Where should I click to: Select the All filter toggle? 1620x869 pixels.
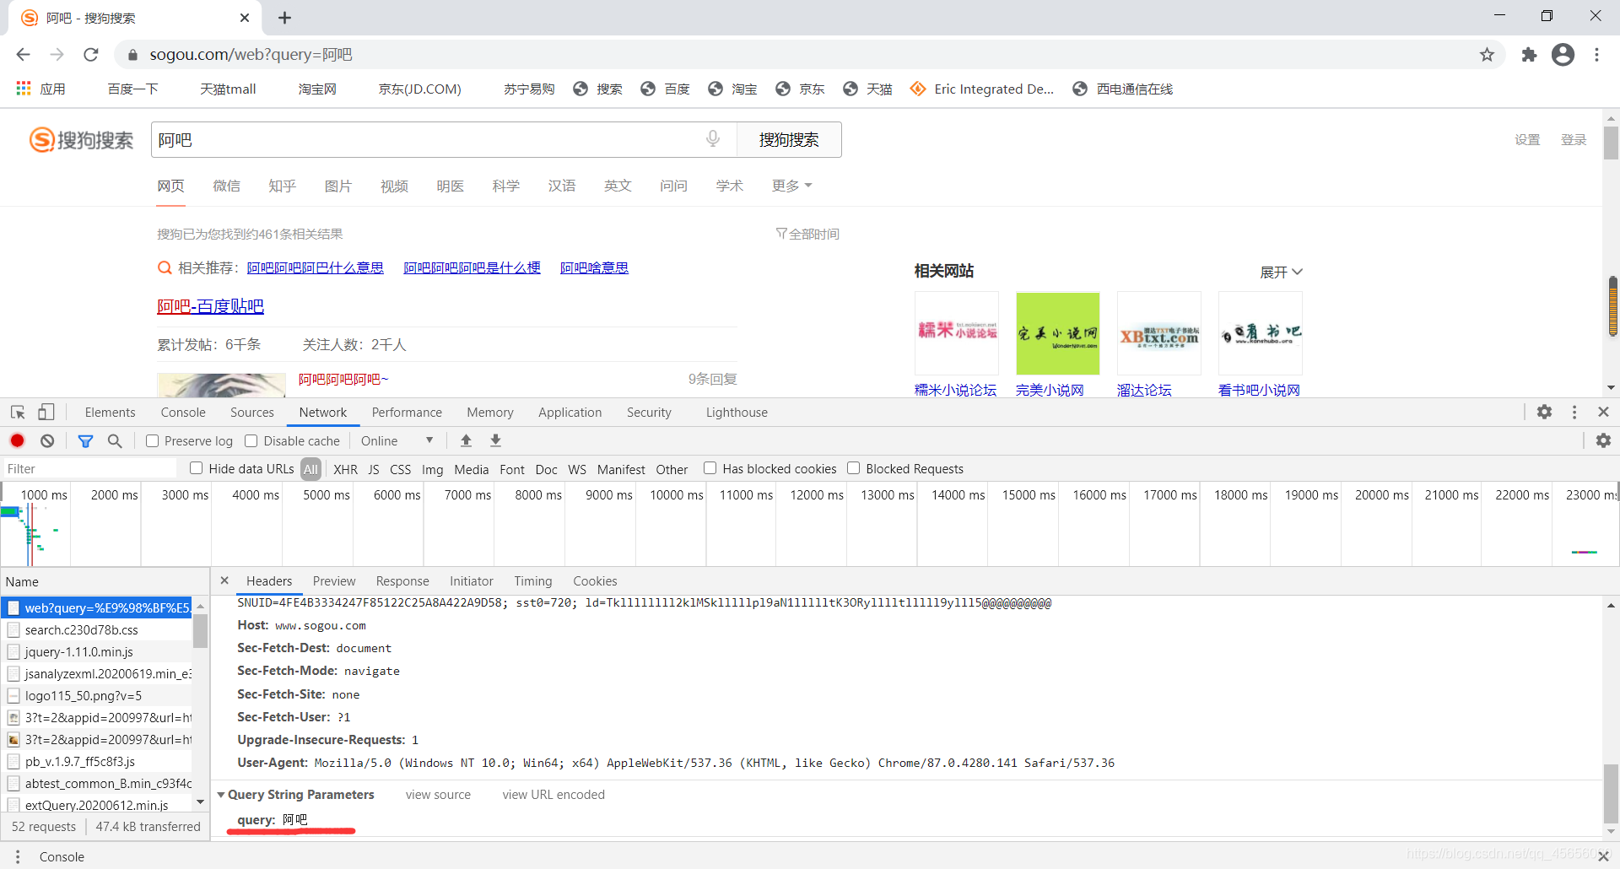pos(311,469)
